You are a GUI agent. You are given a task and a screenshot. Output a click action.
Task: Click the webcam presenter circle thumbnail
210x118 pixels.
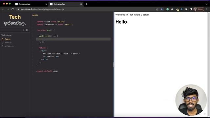tap(191, 100)
